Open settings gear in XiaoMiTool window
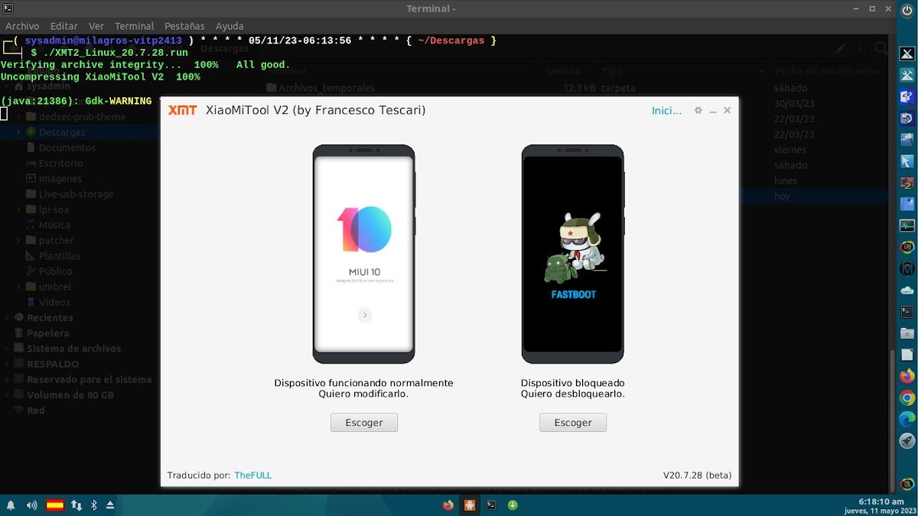This screenshot has height=516, width=918. tap(698, 111)
